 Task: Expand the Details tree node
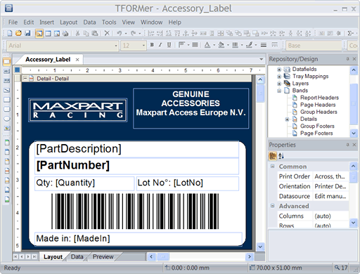coord(287,119)
